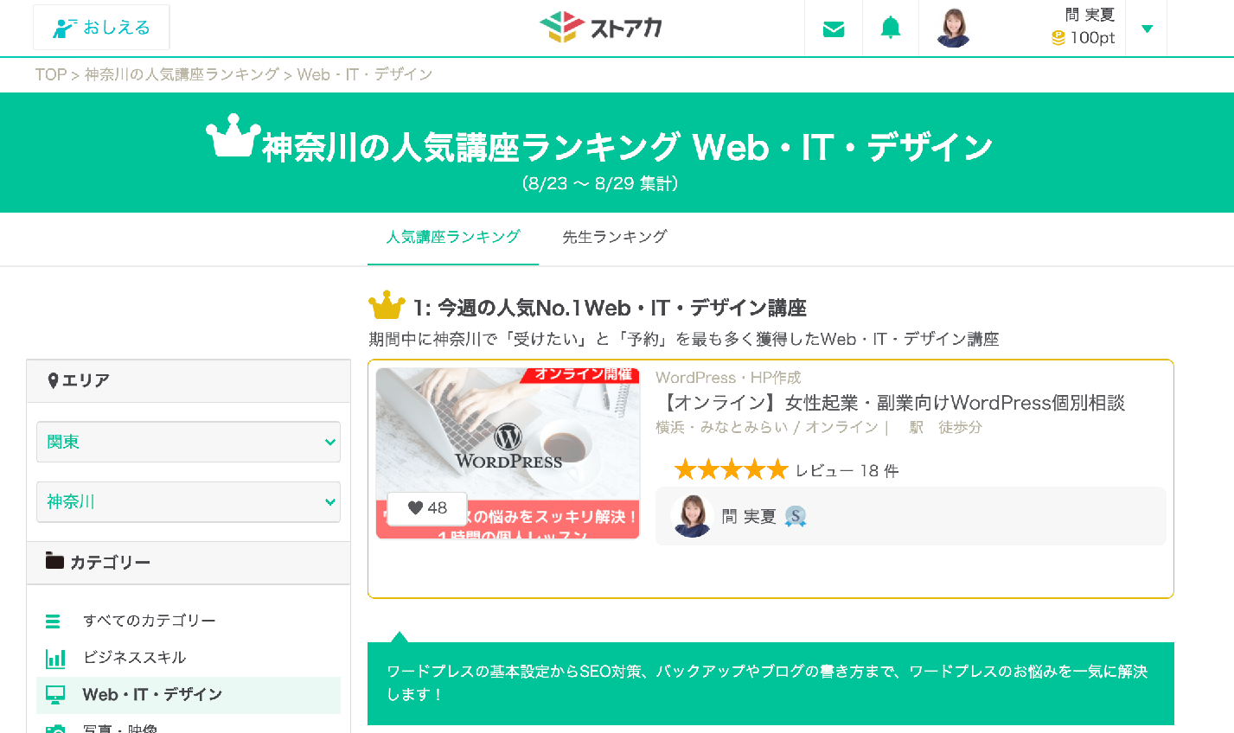Open the 関東 region dropdown

click(189, 442)
